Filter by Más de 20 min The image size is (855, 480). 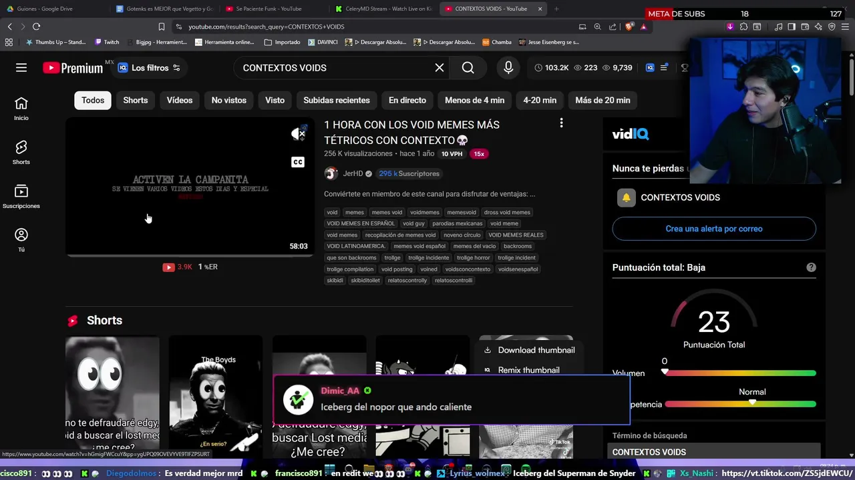pos(603,100)
